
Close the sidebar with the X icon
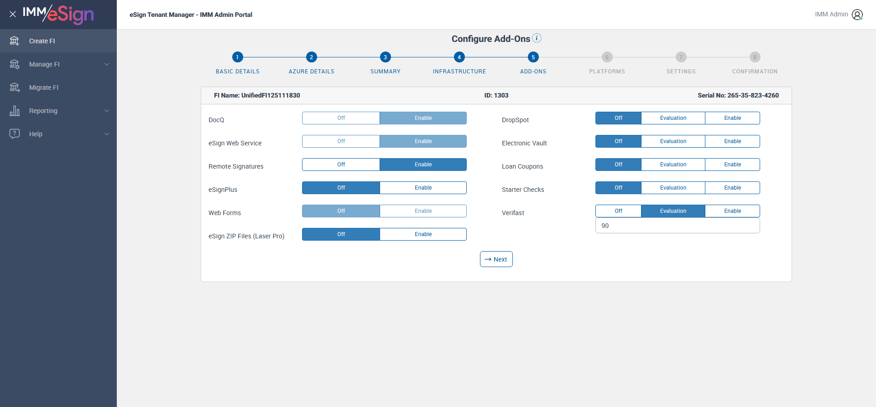point(13,14)
